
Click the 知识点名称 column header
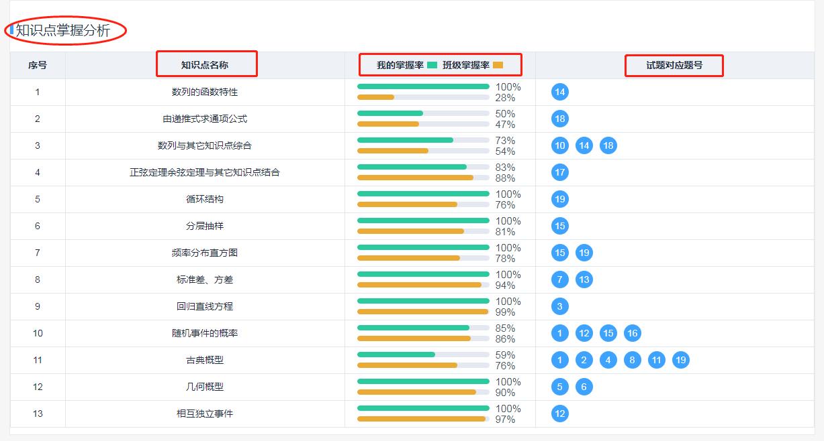[x=205, y=64]
